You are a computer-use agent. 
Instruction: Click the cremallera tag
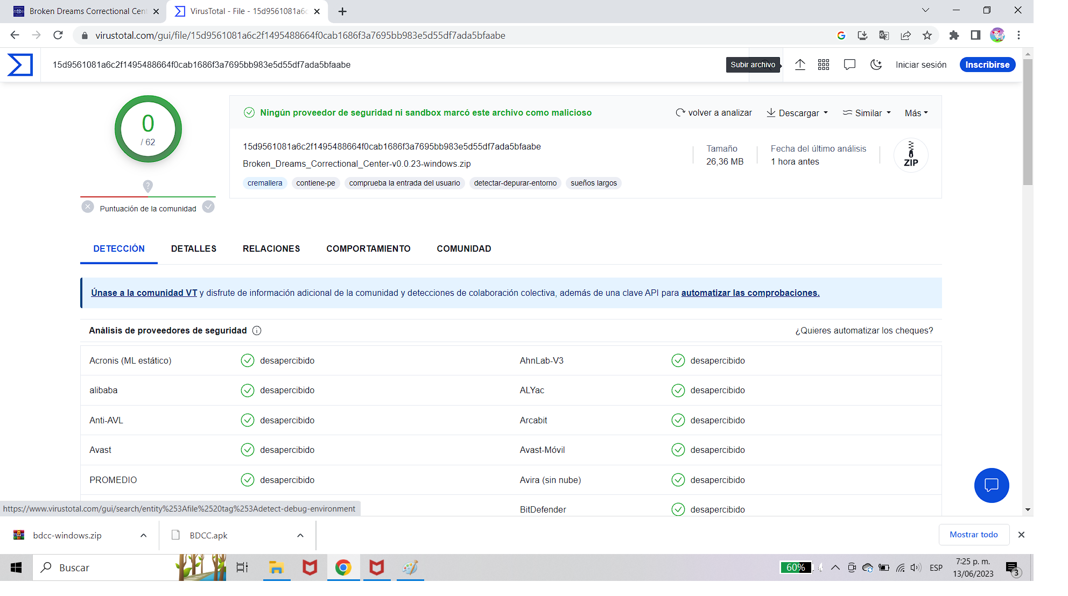[x=265, y=183]
